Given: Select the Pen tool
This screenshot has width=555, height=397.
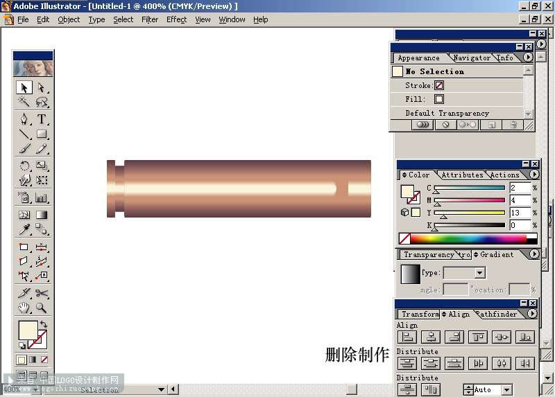Looking at the screenshot, I should (24, 119).
